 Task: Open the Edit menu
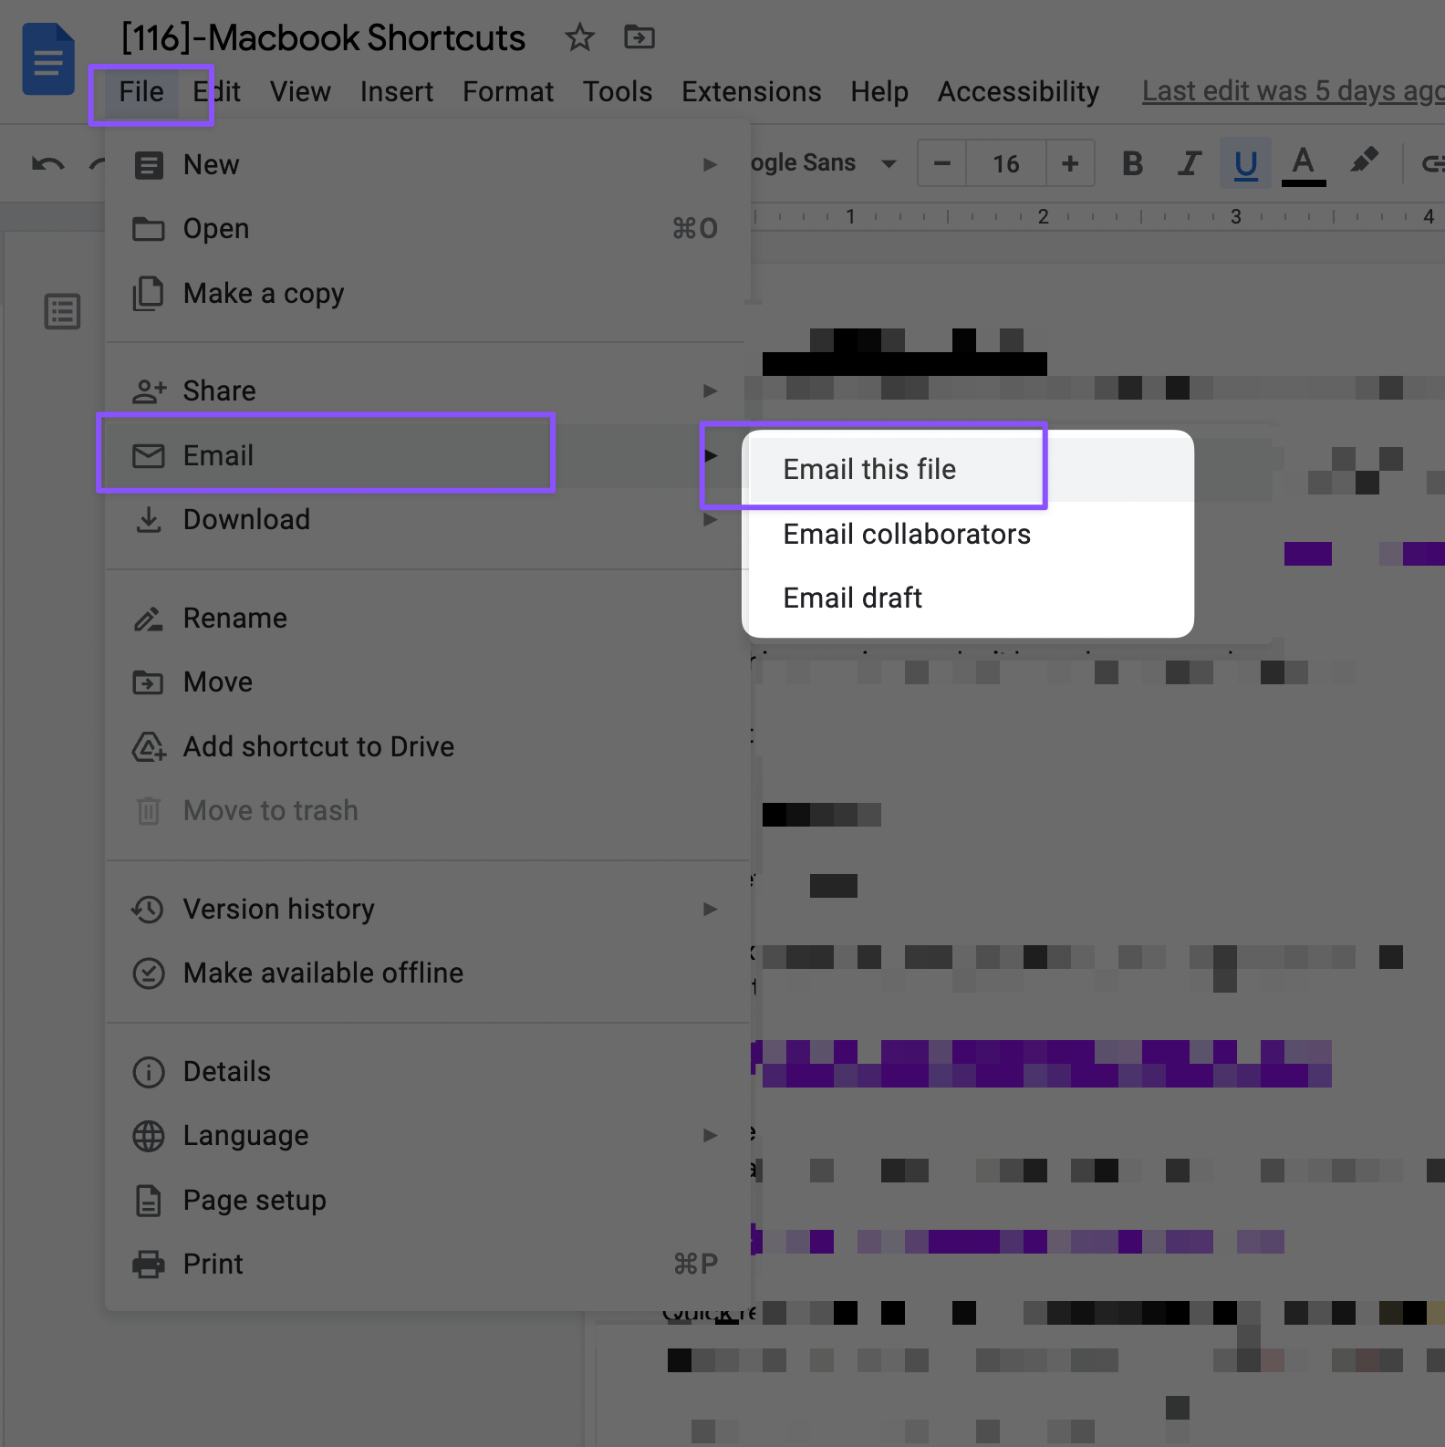tap(216, 92)
